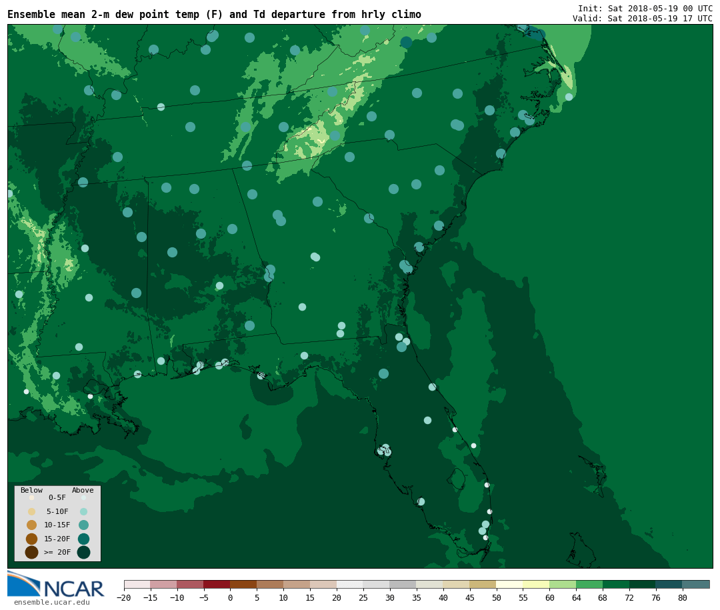Click the map title text
Image resolution: width=720 pixels, height=610 pixels.
214,15
